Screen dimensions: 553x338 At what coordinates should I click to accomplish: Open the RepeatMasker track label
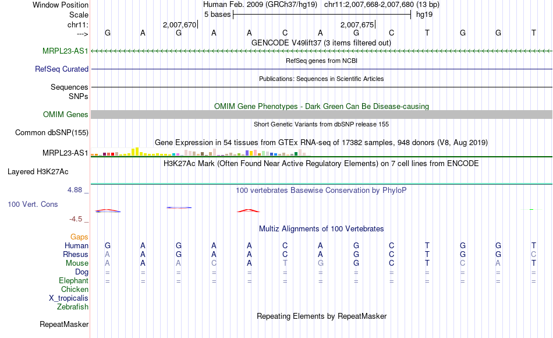[64, 324]
